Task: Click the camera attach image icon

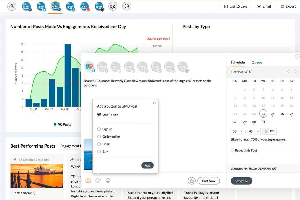Action: [x=88, y=181]
